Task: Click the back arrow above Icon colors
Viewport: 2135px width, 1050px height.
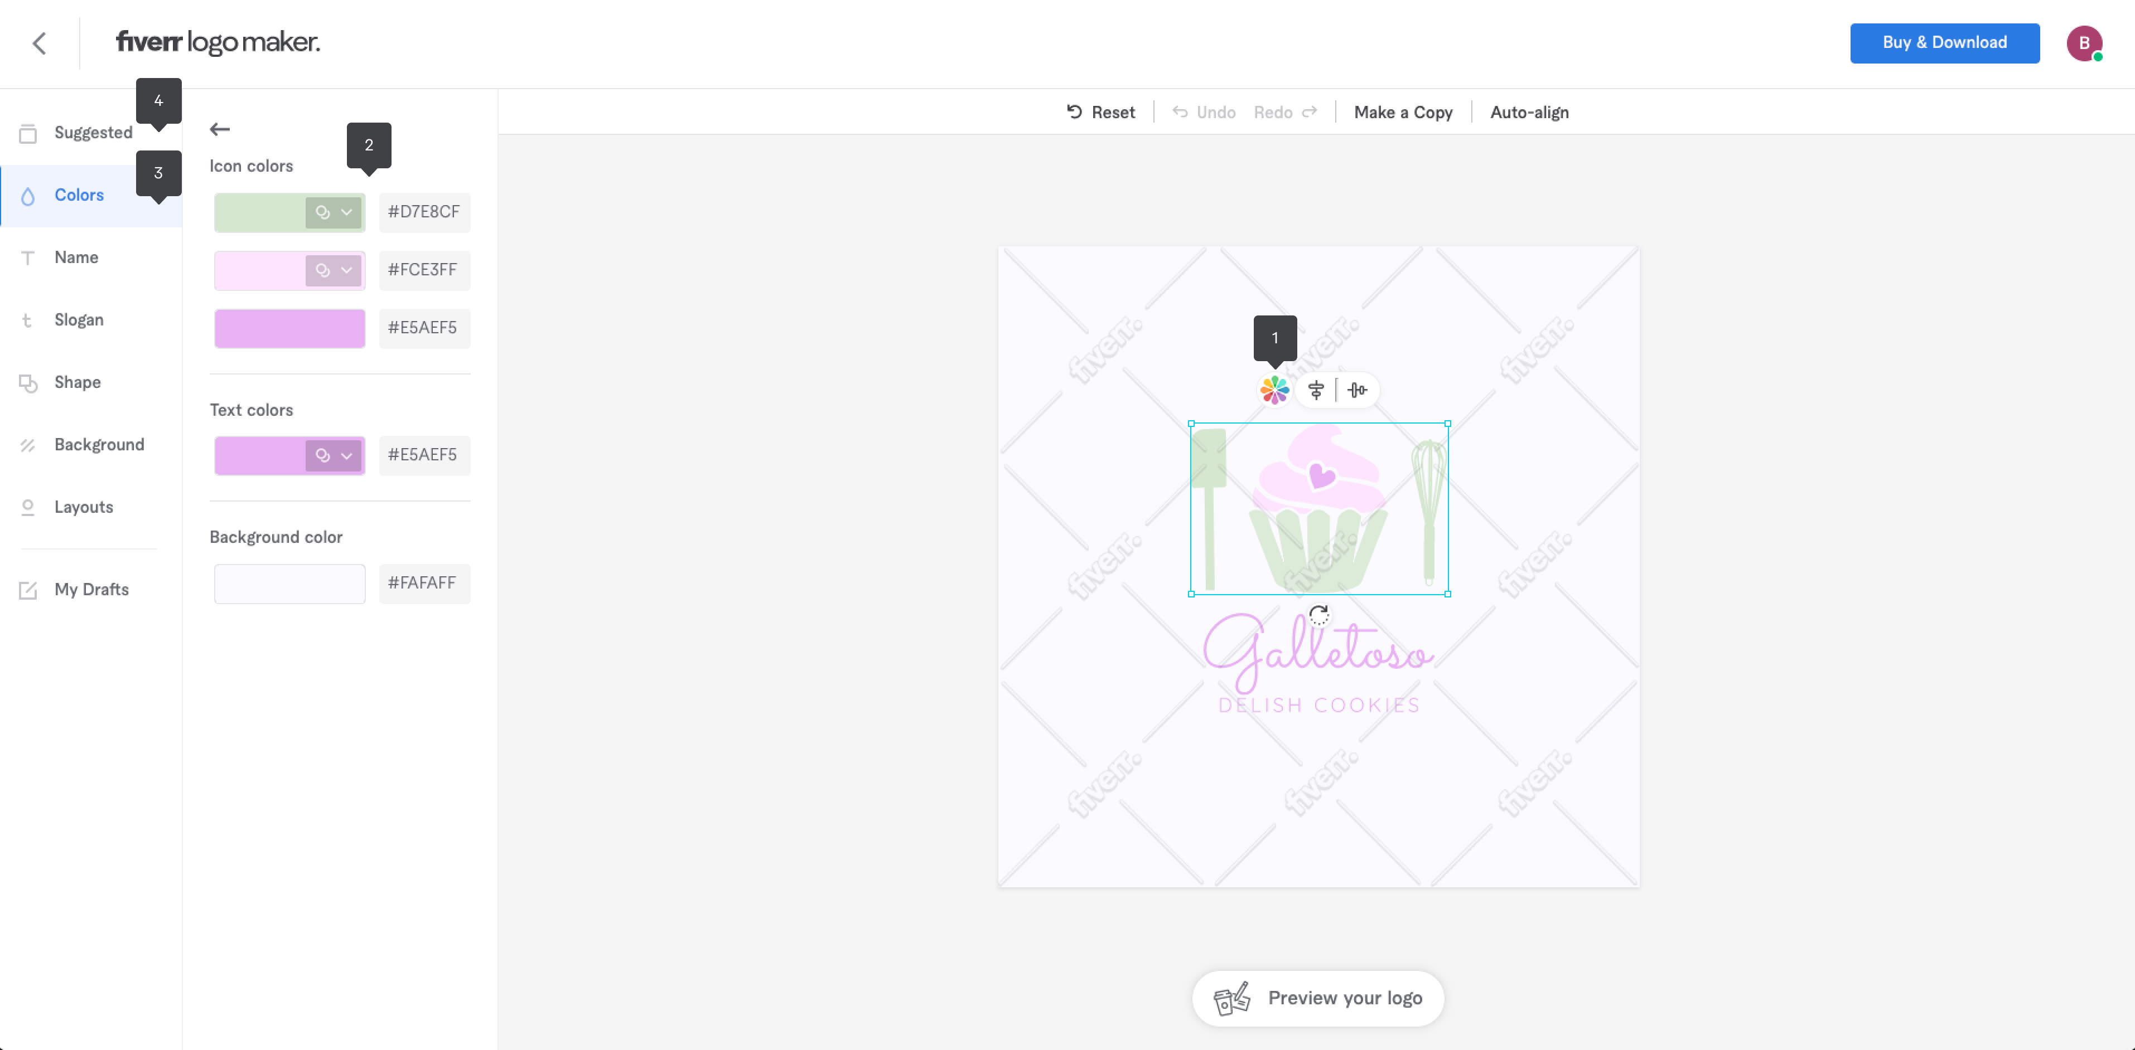Action: pos(220,129)
